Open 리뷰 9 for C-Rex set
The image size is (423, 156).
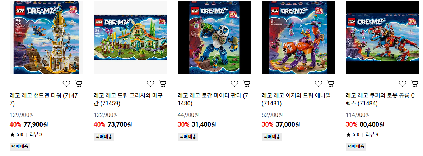coord(372,134)
